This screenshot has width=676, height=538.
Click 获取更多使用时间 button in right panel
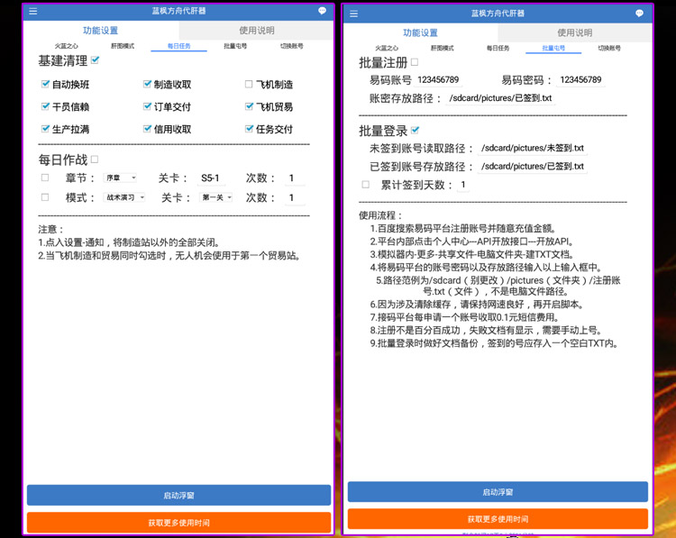tap(498, 518)
